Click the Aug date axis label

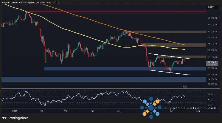click(x=198, y=111)
